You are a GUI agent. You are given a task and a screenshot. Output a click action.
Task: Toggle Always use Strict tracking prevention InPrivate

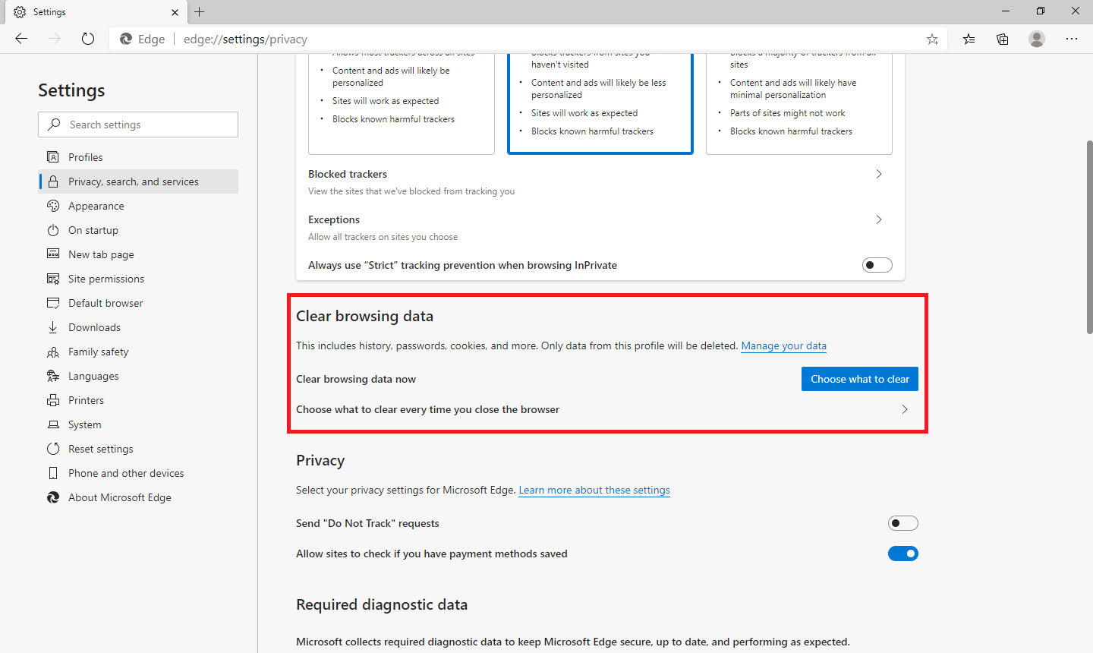click(x=877, y=265)
